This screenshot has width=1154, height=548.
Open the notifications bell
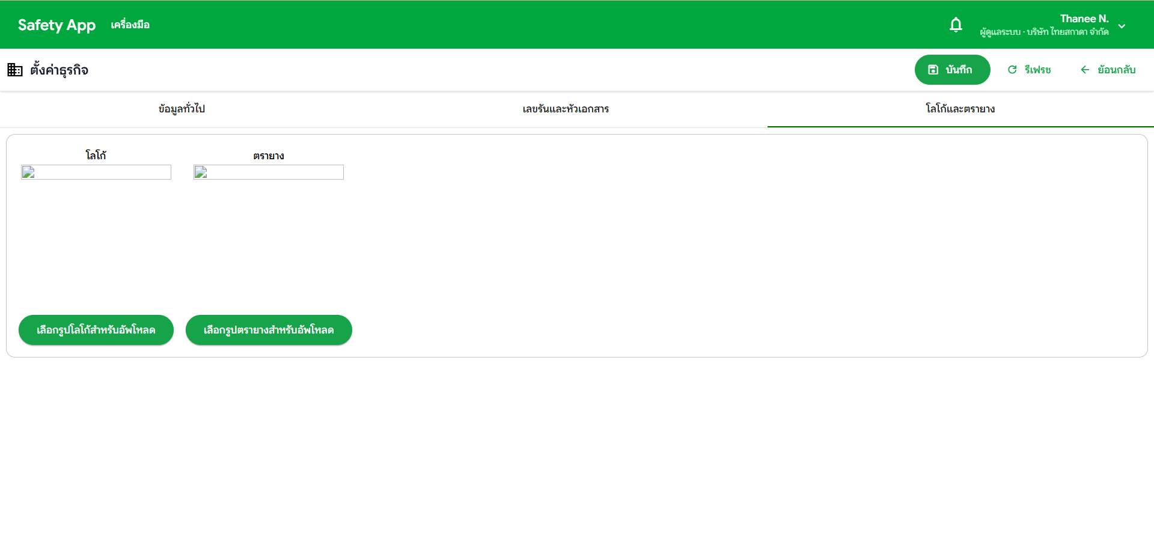pyautogui.click(x=956, y=25)
